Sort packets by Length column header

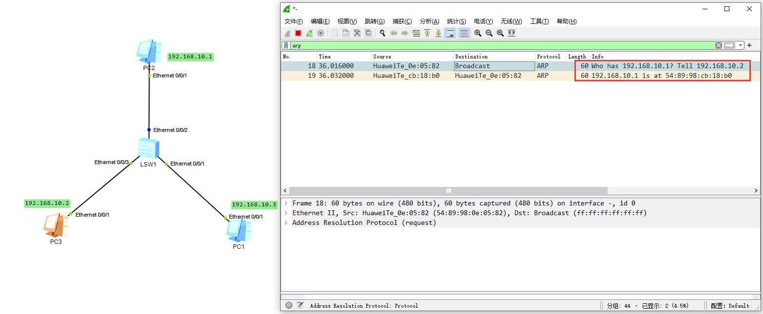[578, 56]
